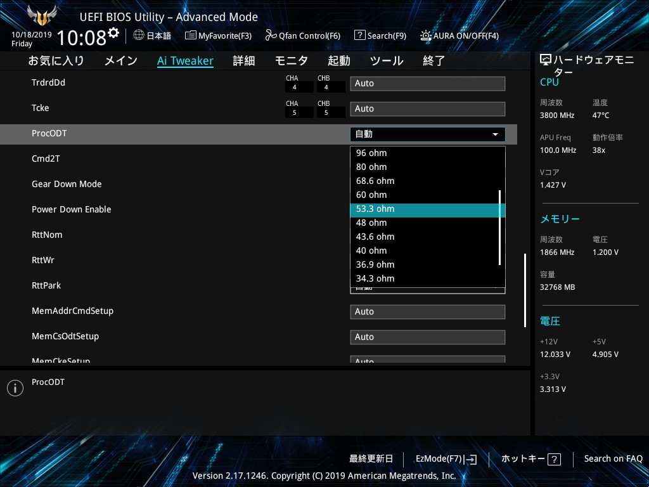Click the 47°C temperature value
Viewport: 649px width, 487px height.
601,115
